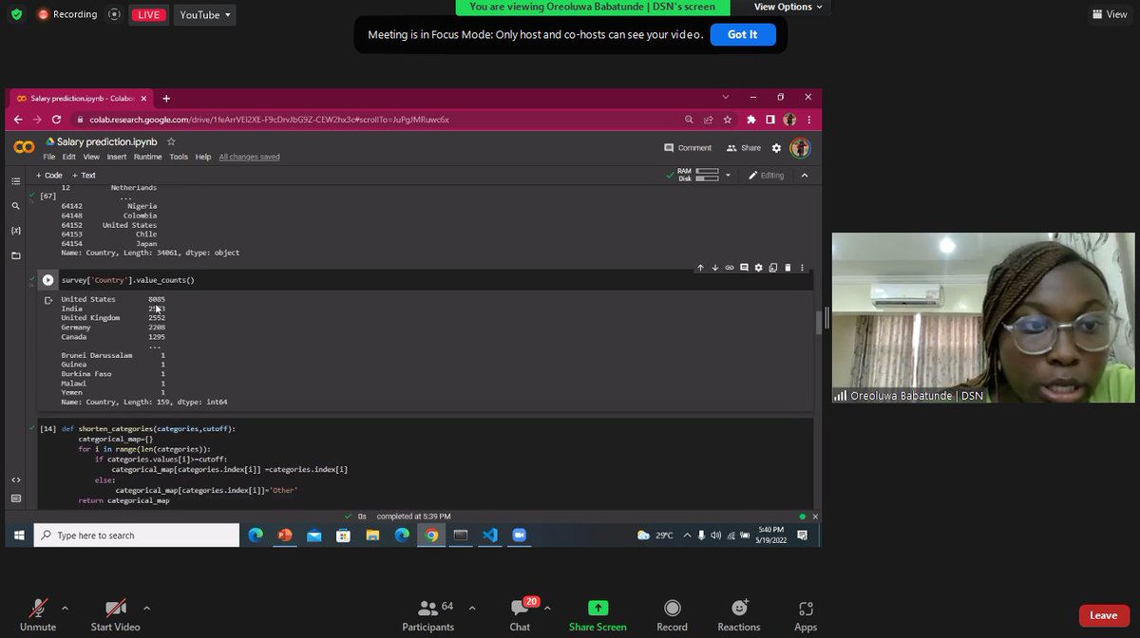Open Zoom Reactions icon
This screenshot has width=1140, height=638.
[x=739, y=614]
